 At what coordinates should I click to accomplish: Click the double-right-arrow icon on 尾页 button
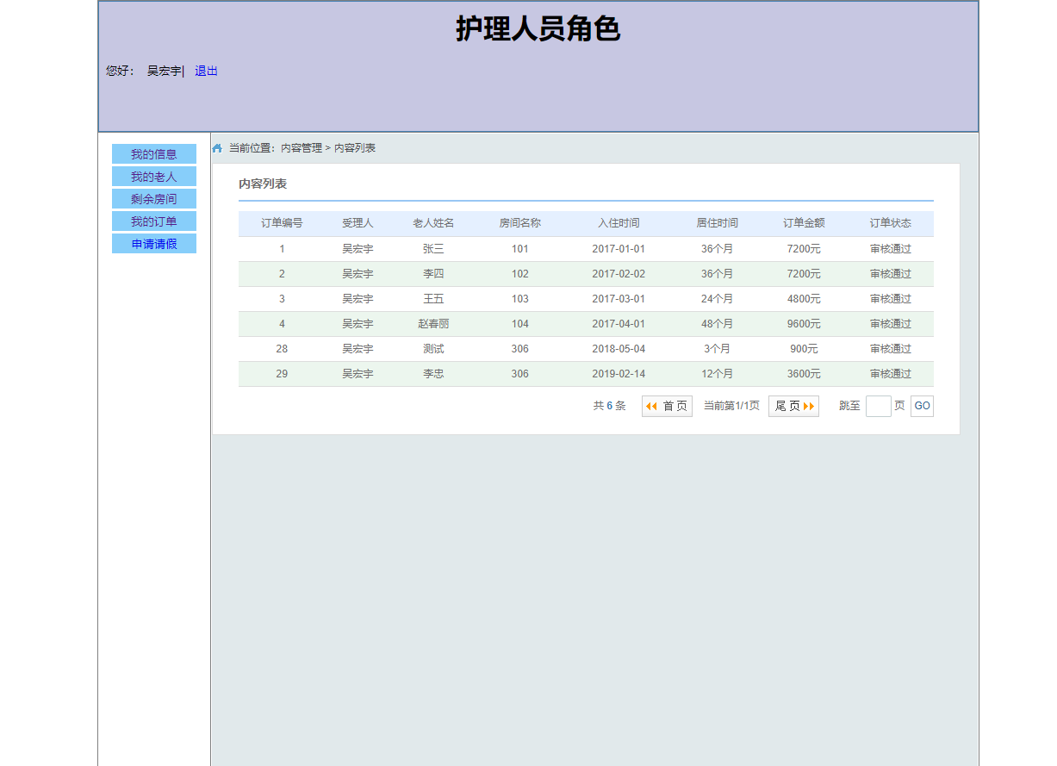click(809, 405)
